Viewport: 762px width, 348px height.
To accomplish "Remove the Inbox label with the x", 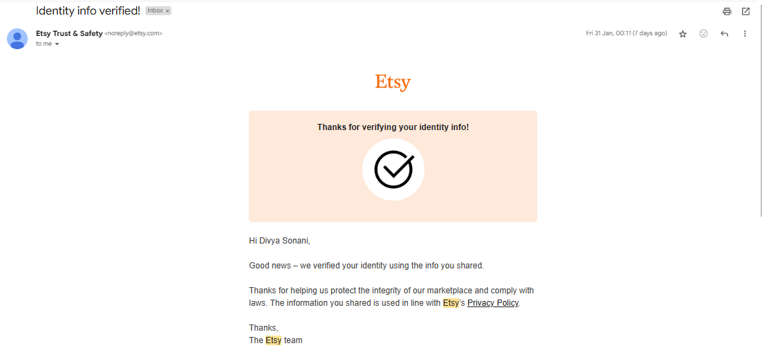I will point(167,10).
